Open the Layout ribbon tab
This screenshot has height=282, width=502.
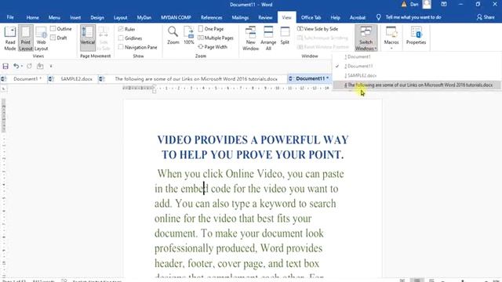click(120, 17)
